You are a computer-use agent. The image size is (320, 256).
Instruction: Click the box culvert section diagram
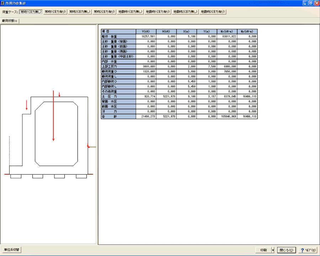(x=49, y=135)
